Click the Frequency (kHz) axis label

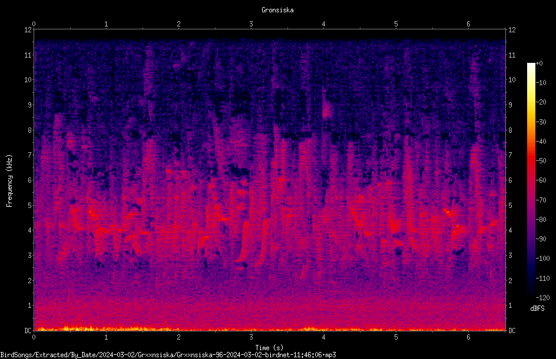[x=9, y=180]
